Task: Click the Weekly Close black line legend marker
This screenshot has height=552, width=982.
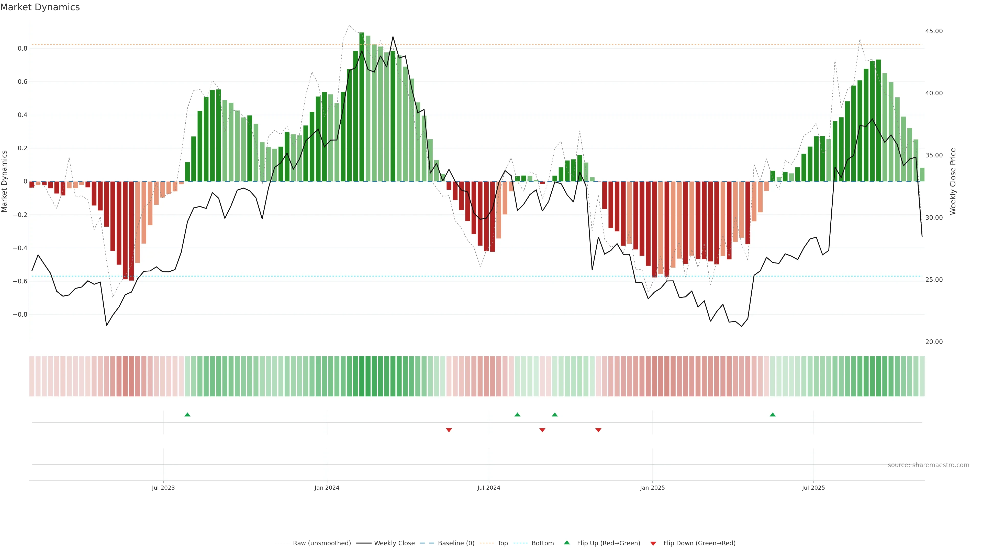Action: click(364, 543)
